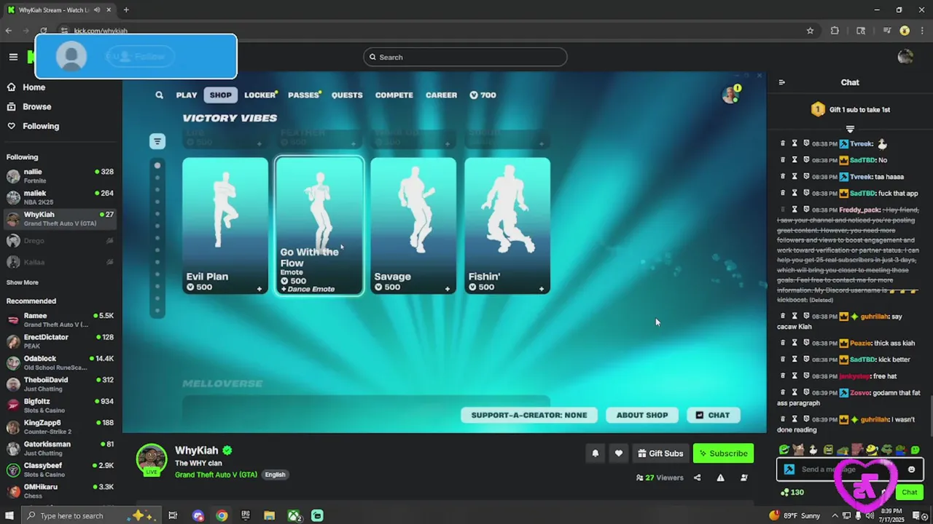Open the user profile avatar menu
The height and width of the screenshot is (524, 933).
click(905, 57)
